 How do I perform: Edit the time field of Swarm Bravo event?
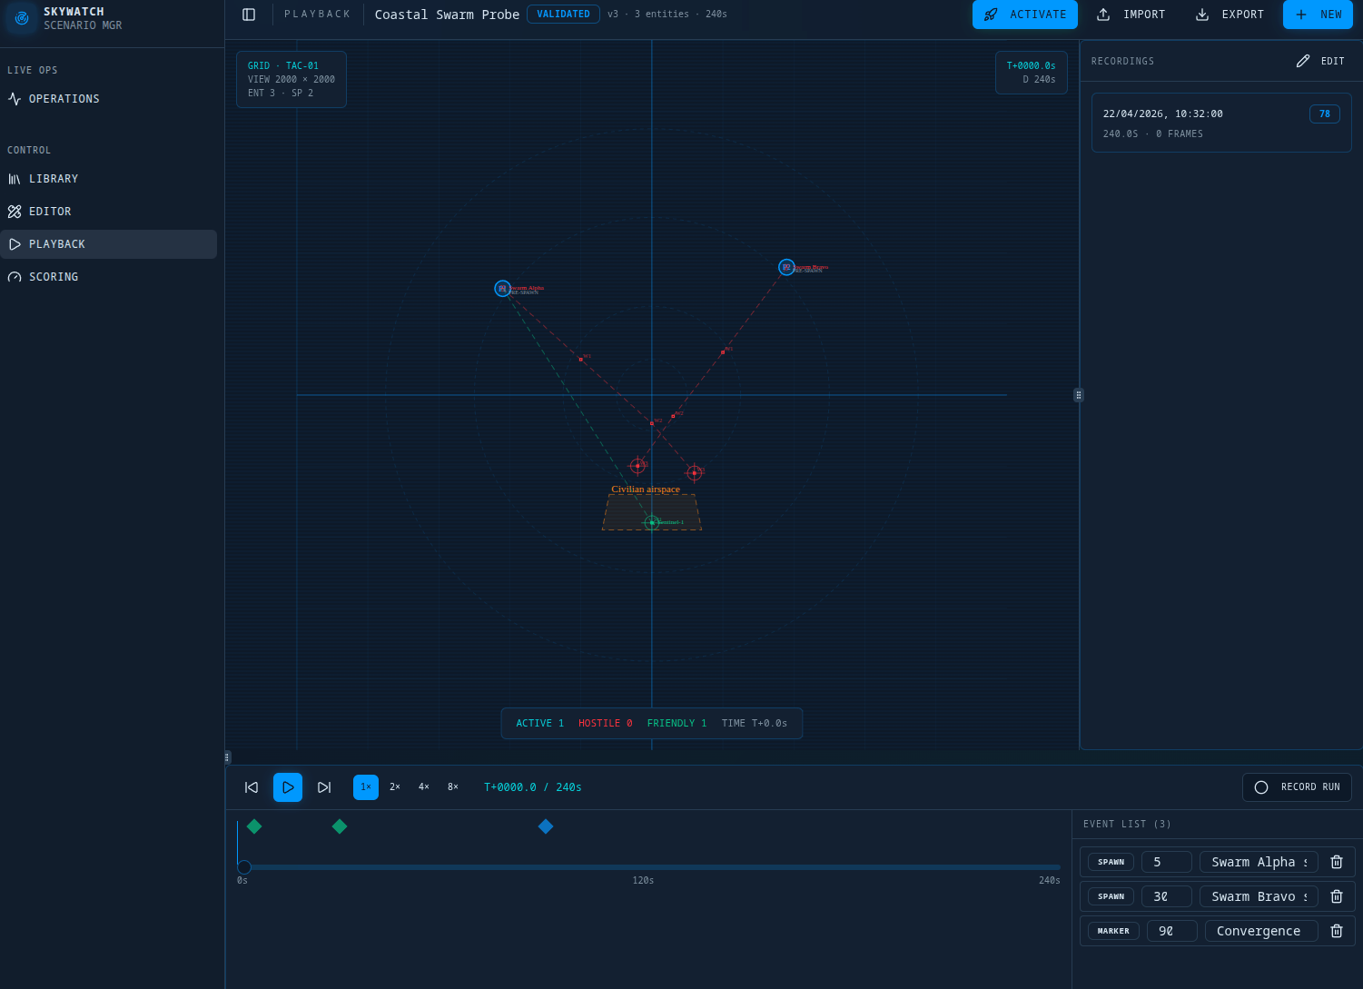[1167, 896]
